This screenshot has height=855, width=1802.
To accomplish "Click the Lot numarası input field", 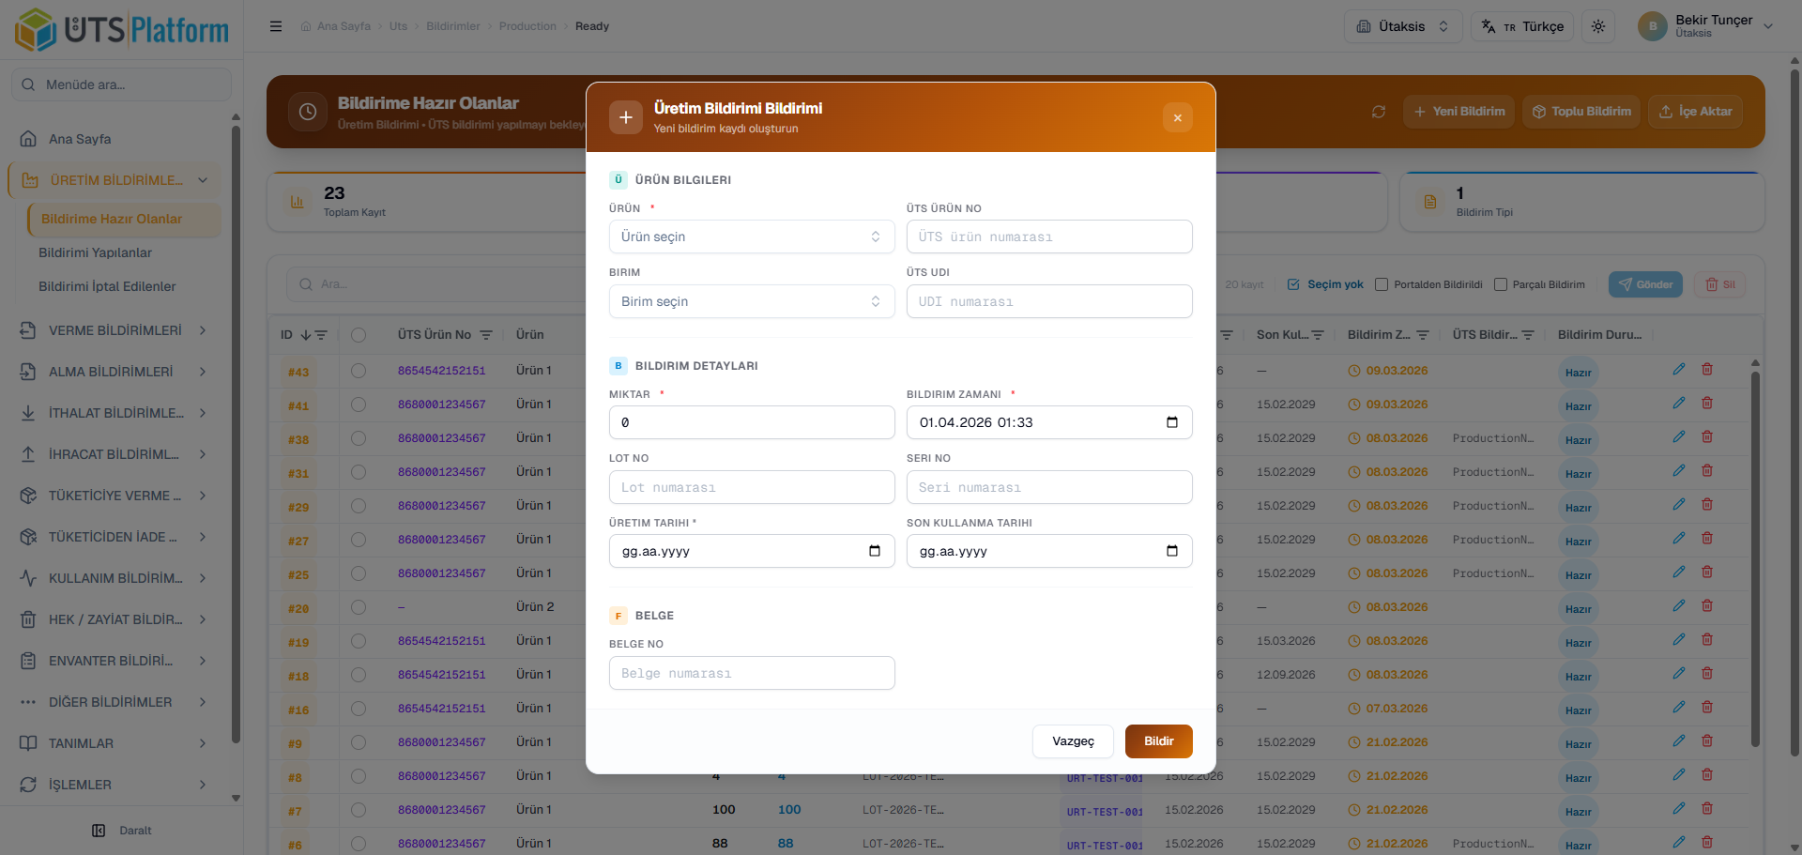I will [751, 487].
